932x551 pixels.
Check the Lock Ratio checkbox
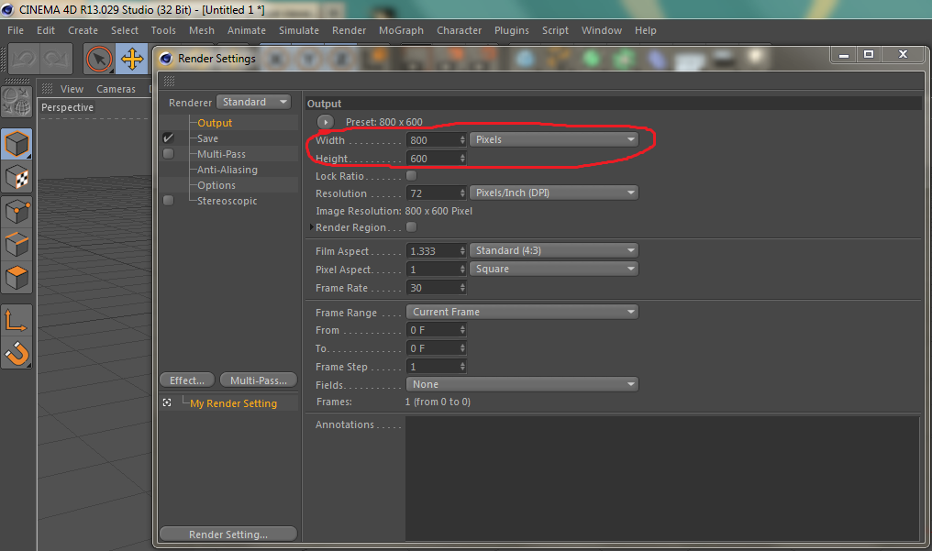tap(411, 176)
